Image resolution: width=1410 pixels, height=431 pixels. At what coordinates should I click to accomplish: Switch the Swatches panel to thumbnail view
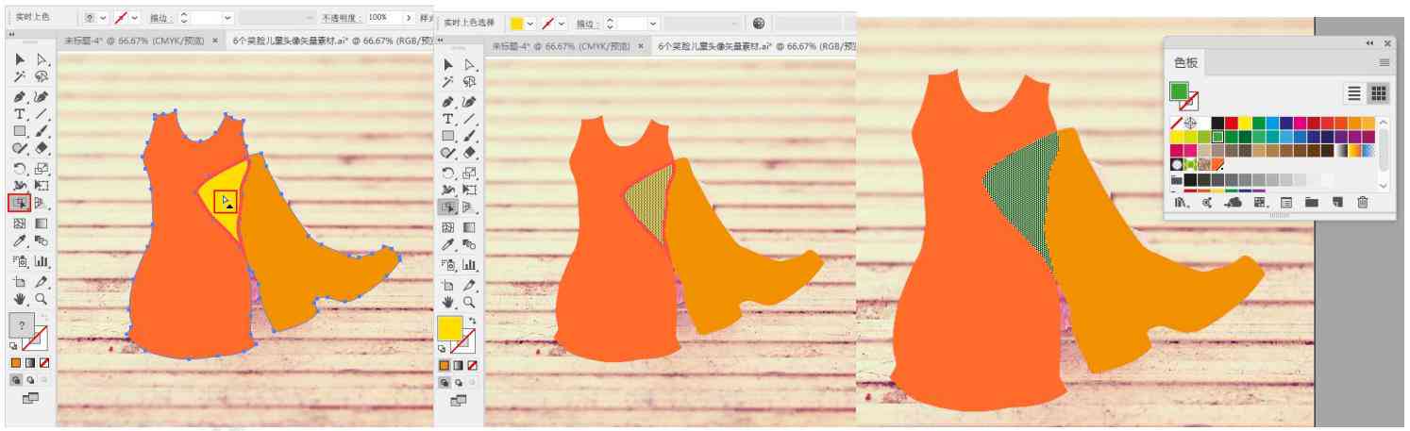(1379, 93)
